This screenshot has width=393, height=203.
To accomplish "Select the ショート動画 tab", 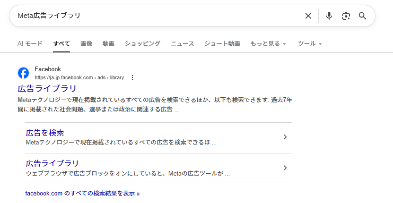I will pyautogui.click(x=222, y=44).
